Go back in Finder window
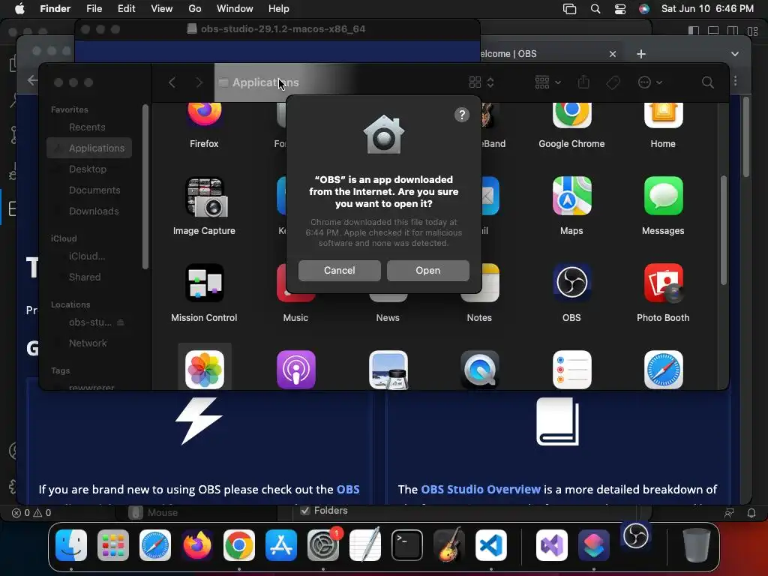Viewport: 768px width, 576px height. 172,82
